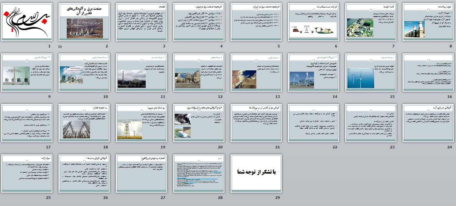Screen dimensions: 456x206
Task: Select slide 10 with cooling towers photo
Action: click(x=84, y=73)
